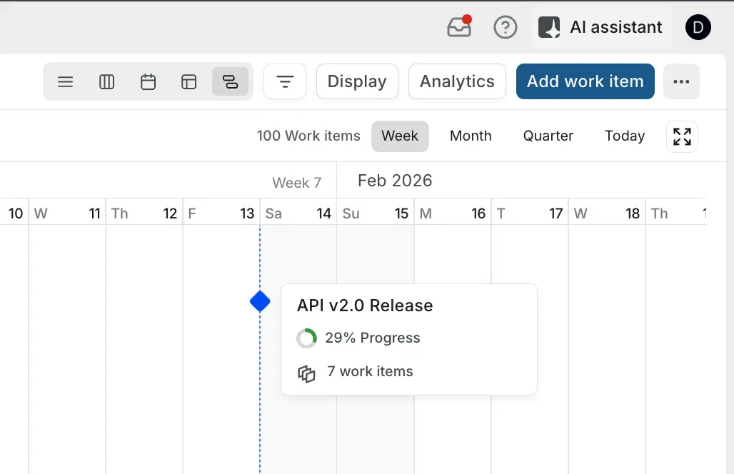This screenshot has height=474, width=734.
Task: Select the API v2.0 Release milestone diamond
Action: tap(259, 301)
